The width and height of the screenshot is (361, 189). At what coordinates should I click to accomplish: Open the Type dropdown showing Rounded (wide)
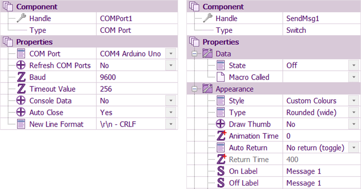tap(354, 112)
